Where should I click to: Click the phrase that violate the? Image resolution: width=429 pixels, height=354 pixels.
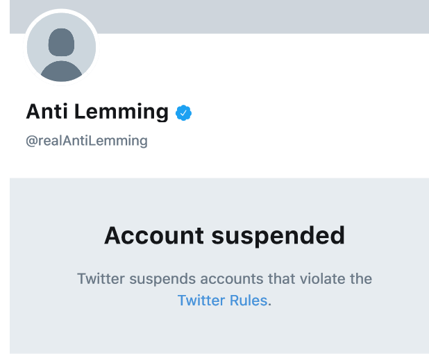click(x=320, y=279)
